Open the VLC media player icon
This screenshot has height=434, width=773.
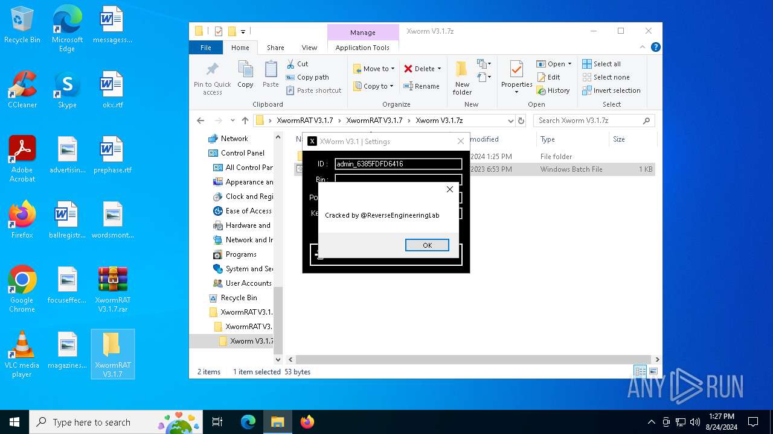22,354
